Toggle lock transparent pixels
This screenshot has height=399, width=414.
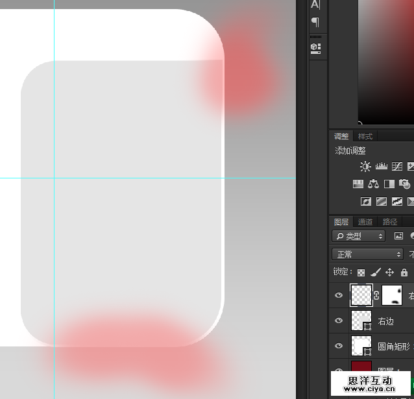coord(361,272)
